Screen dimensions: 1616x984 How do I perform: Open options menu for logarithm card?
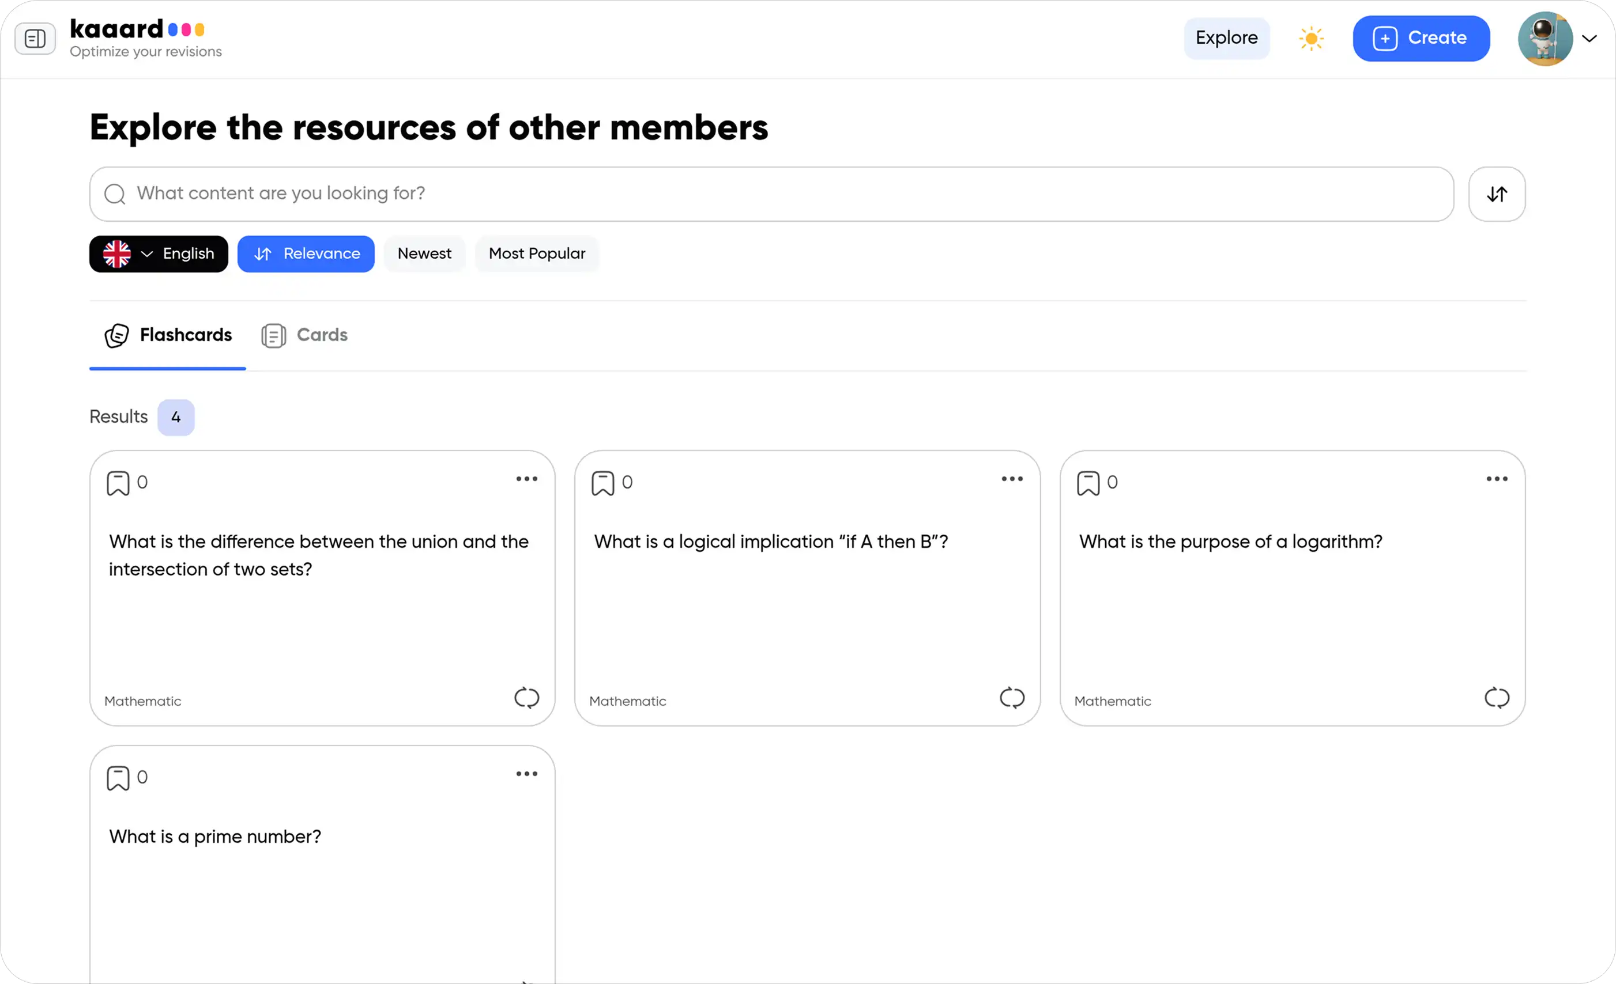1497,479
